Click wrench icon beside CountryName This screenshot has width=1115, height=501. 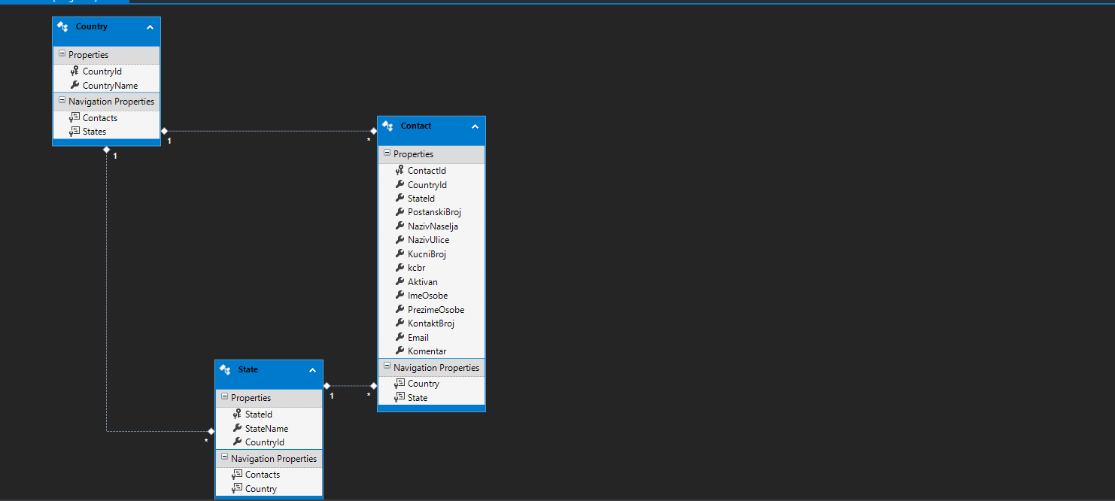tap(74, 85)
